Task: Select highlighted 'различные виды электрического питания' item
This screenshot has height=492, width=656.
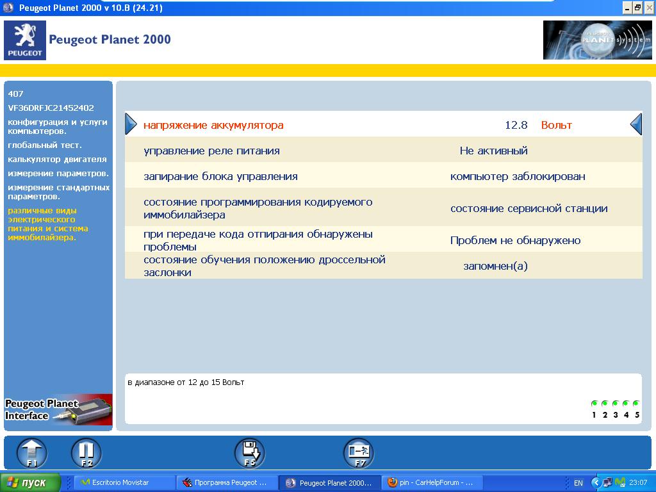Action: coord(48,224)
